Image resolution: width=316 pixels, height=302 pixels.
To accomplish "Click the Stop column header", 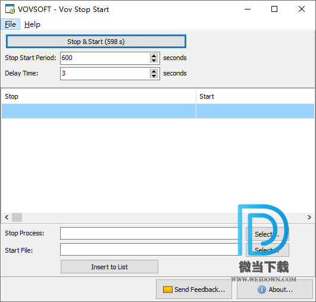I will click(x=99, y=96).
